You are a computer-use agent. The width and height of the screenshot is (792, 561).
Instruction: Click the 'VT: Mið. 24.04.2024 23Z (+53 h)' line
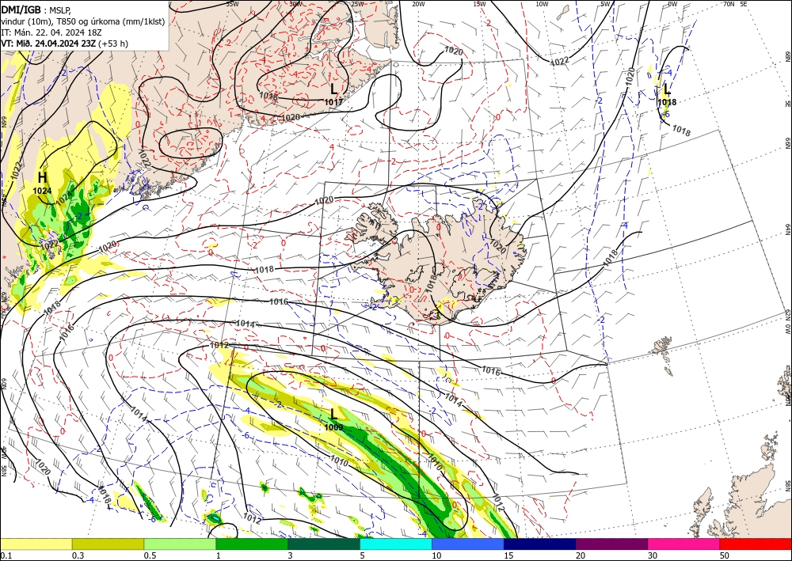[x=65, y=44]
